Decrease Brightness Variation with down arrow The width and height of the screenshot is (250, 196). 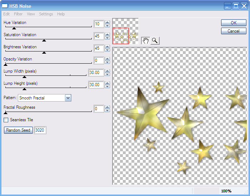pyautogui.click(x=107, y=50)
